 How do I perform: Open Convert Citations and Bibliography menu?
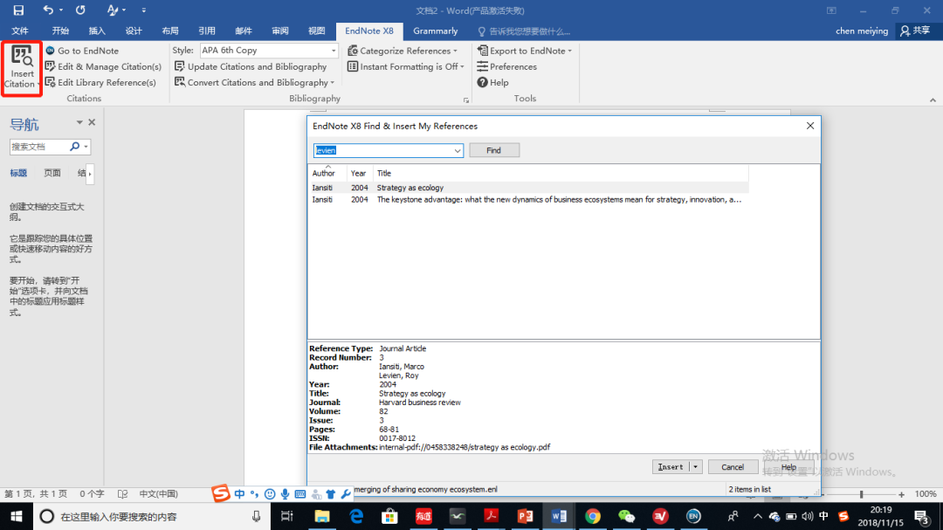point(254,82)
